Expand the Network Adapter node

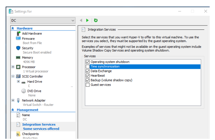coord(13,100)
